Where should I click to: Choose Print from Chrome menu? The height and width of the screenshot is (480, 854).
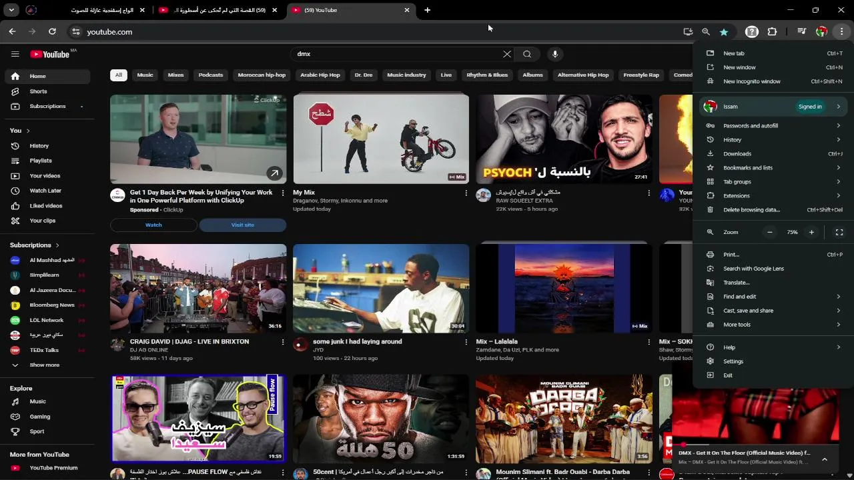tap(774, 255)
